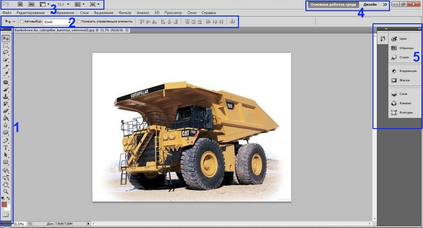Enable the Автовыбор checkbox
This screenshot has height=228, width=423.
[21, 22]
